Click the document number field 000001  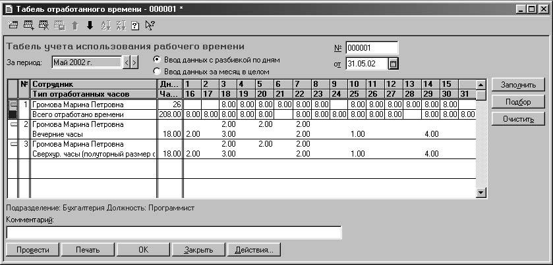372,47
